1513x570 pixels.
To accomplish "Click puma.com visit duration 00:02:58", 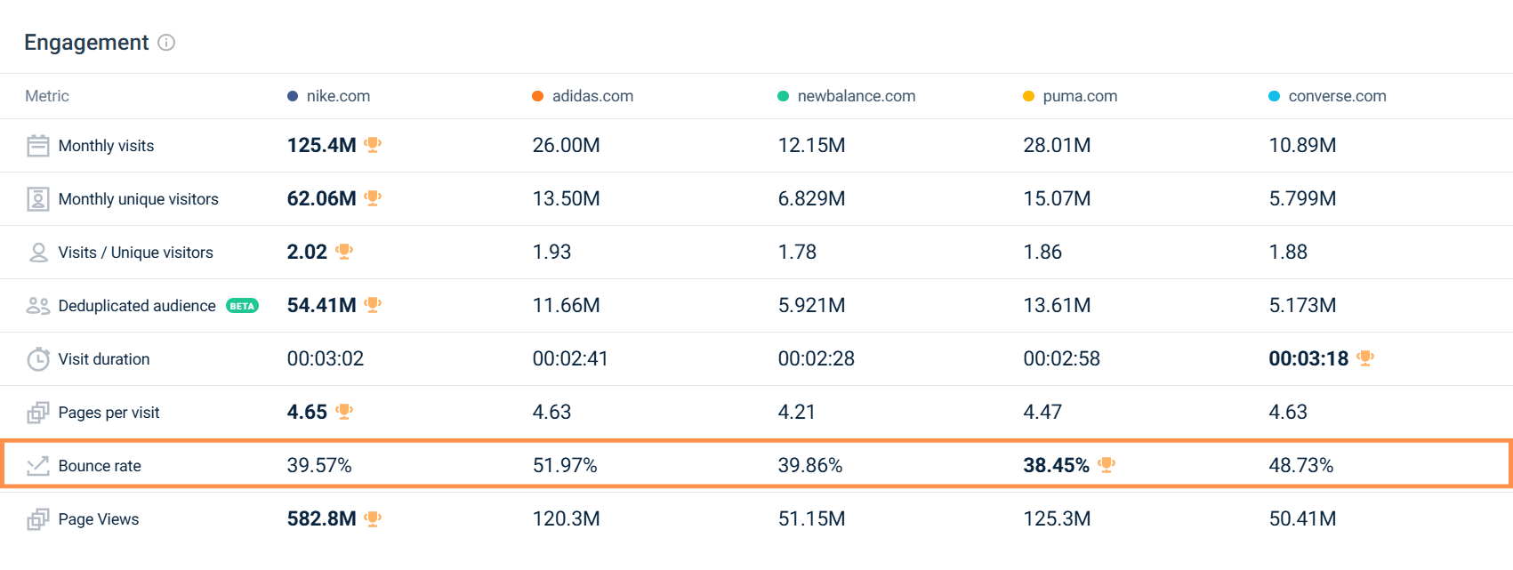I will click(1061, 358).
